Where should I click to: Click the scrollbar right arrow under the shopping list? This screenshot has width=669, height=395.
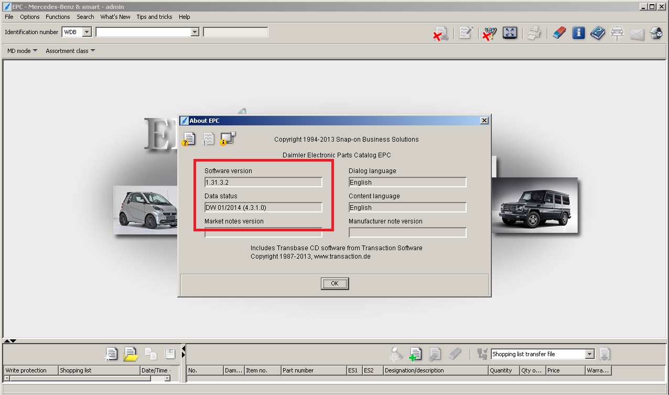point(169,378)
